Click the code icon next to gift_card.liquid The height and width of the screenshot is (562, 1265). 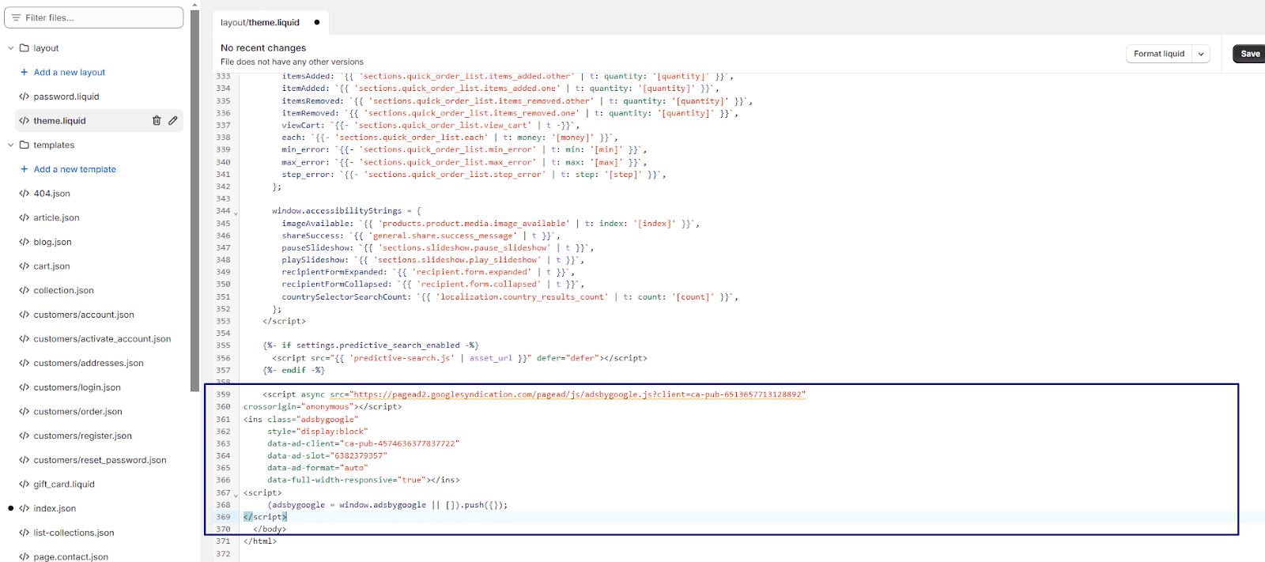25,485
